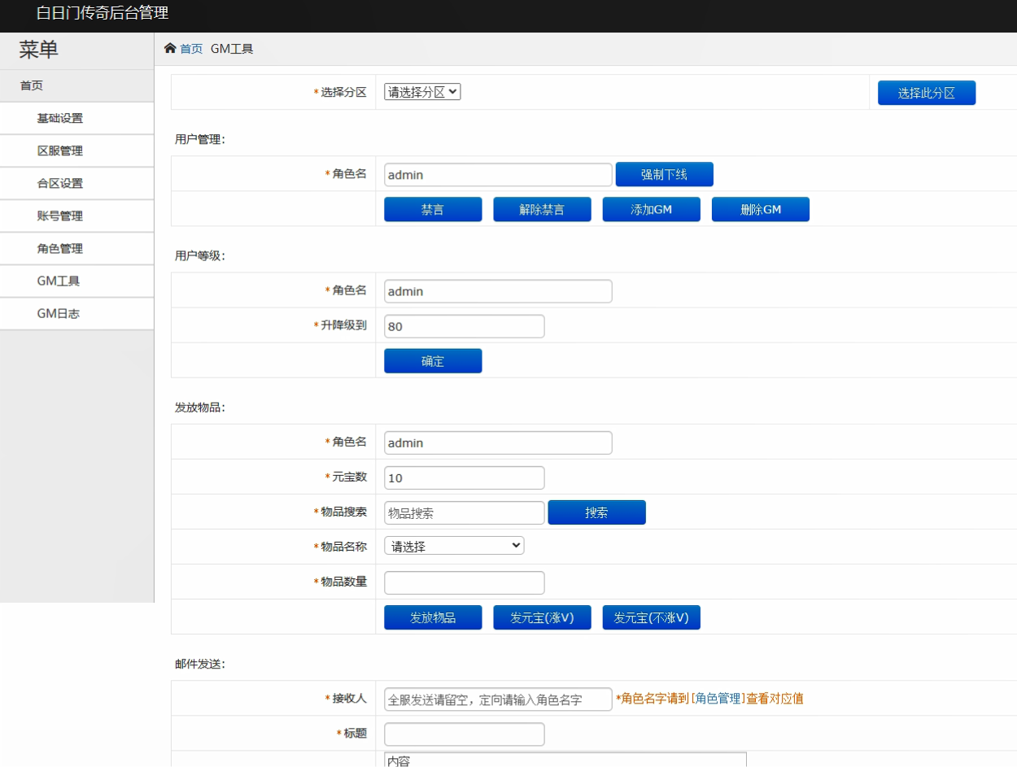The image size is (1017, 767).
Task: Click the 禁言 button
Action: click(433, 209)
